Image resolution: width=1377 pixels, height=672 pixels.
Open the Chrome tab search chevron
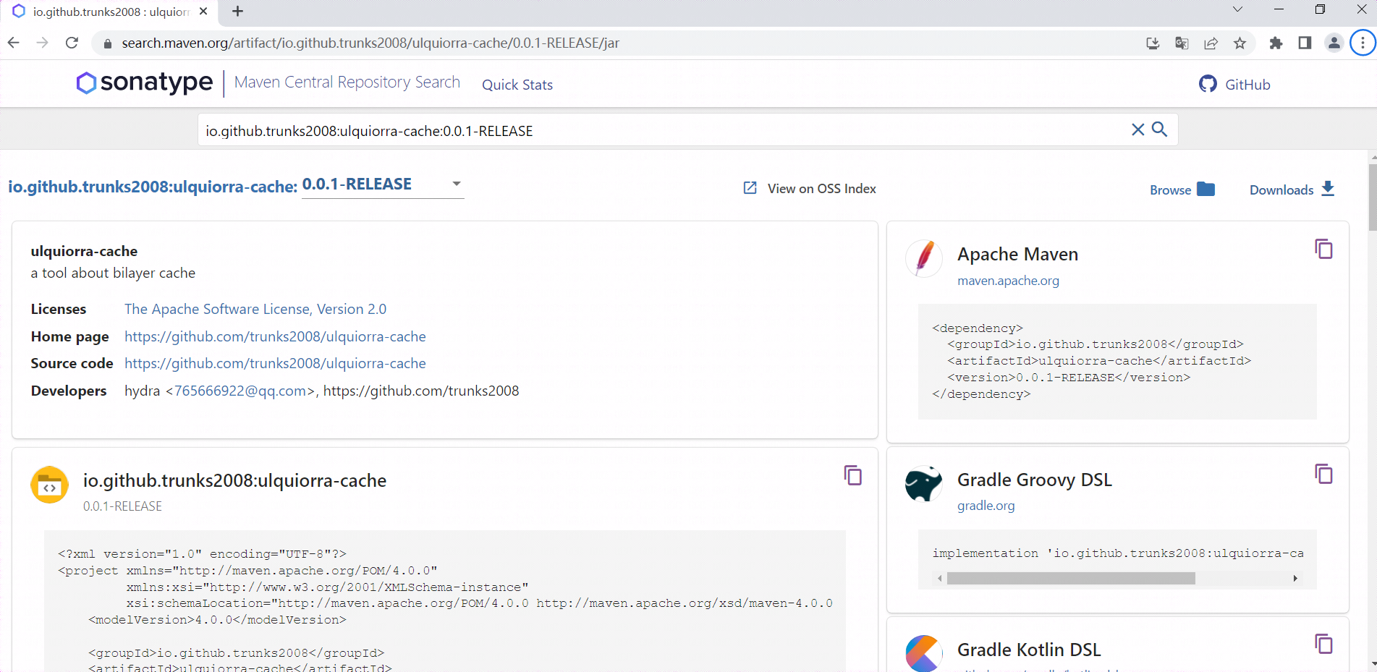coord(1237,10)
